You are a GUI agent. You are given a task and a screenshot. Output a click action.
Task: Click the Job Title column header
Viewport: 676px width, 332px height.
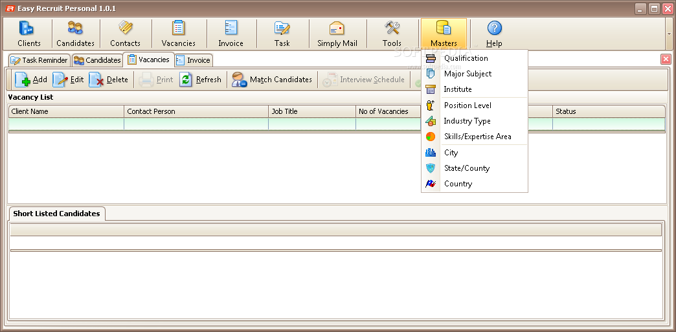pos(312,111)
